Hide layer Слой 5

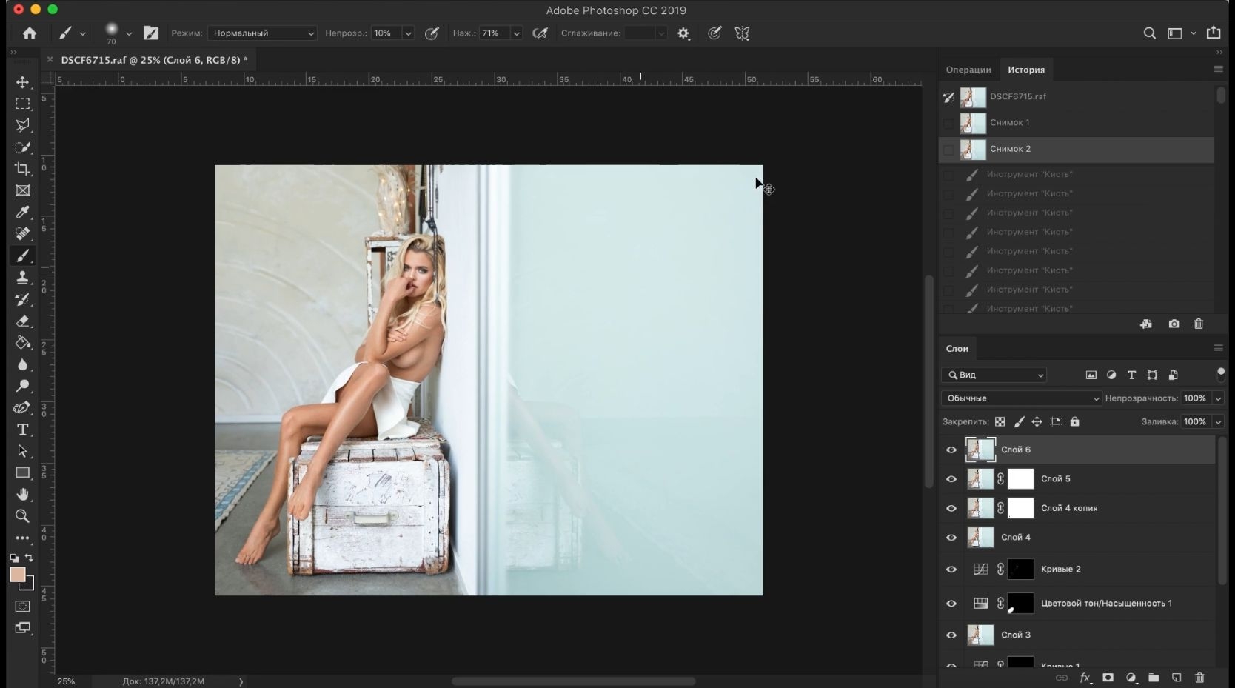click(951, 479)
